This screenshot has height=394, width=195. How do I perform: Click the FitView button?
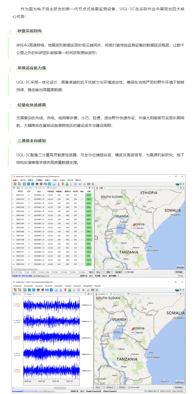tap(122, 387)
